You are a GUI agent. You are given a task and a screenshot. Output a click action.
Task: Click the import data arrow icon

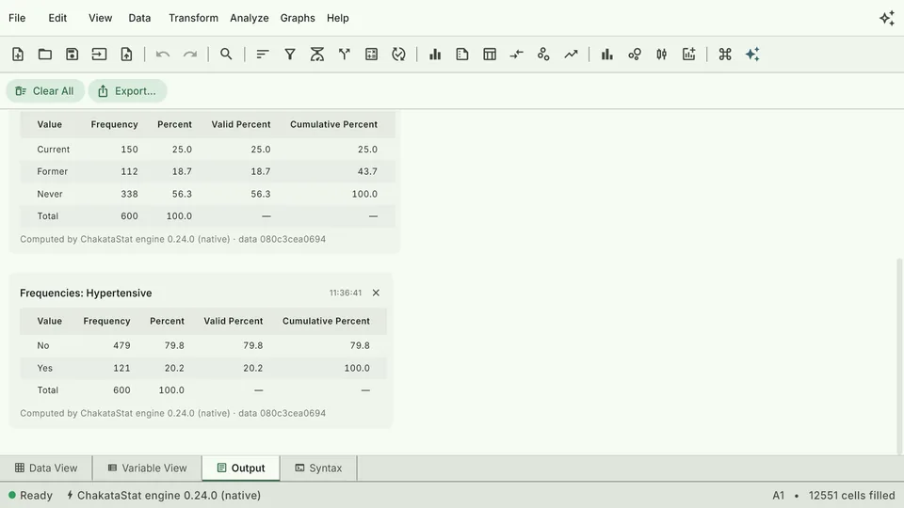pyautogui.click(x=99, y=55)
